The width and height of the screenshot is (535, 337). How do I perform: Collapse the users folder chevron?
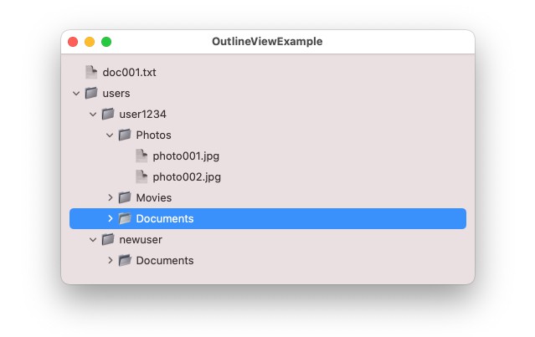coord(76,93)
